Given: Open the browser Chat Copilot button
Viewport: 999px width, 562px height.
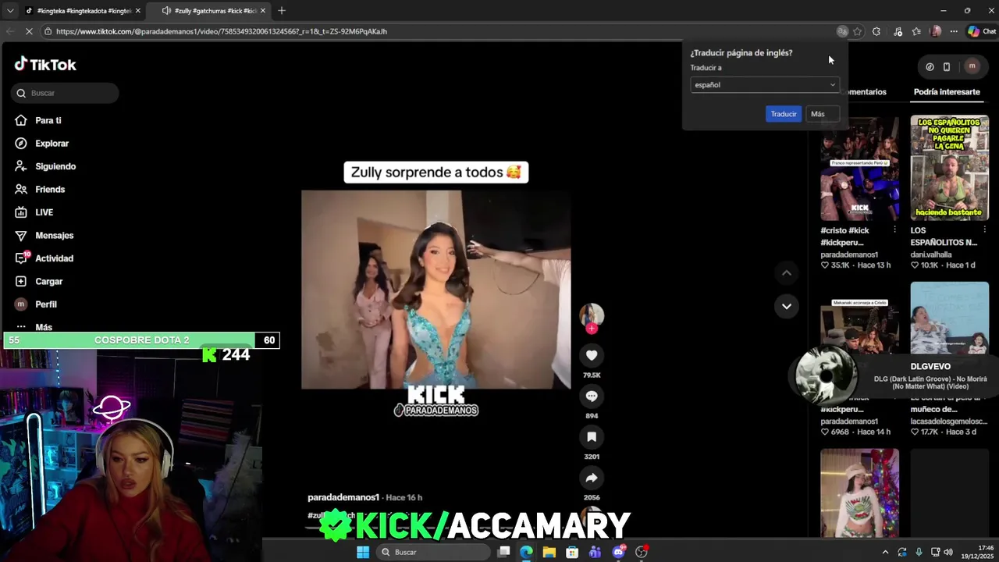Looking at the screenshot, I should (x=982, y=31).
